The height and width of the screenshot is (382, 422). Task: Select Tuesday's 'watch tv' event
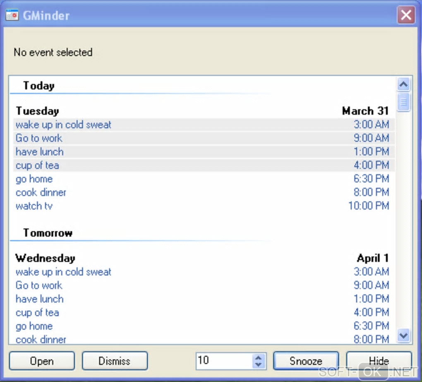[204, 206]
